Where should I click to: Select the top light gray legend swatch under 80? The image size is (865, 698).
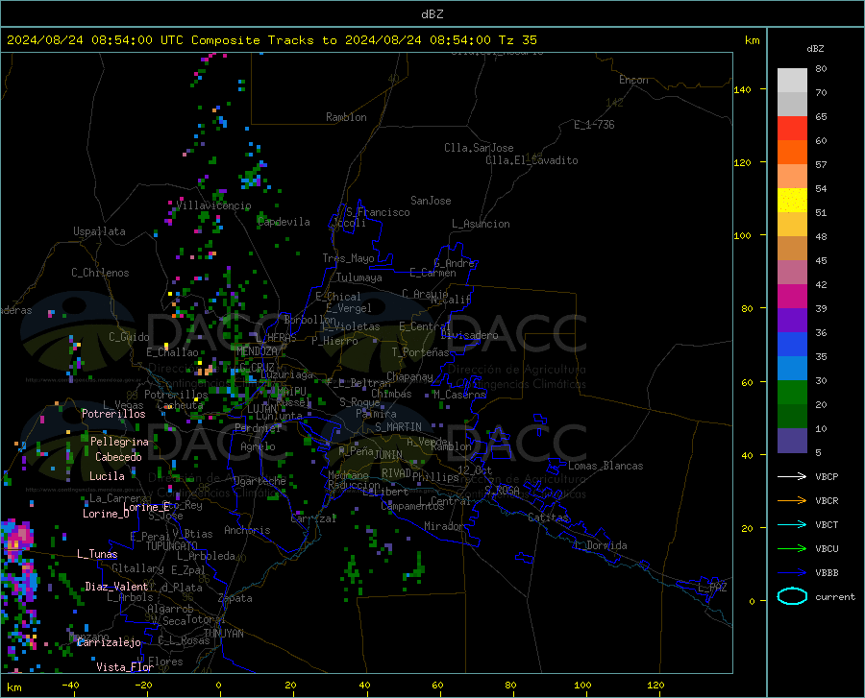[x=792, y=81]
